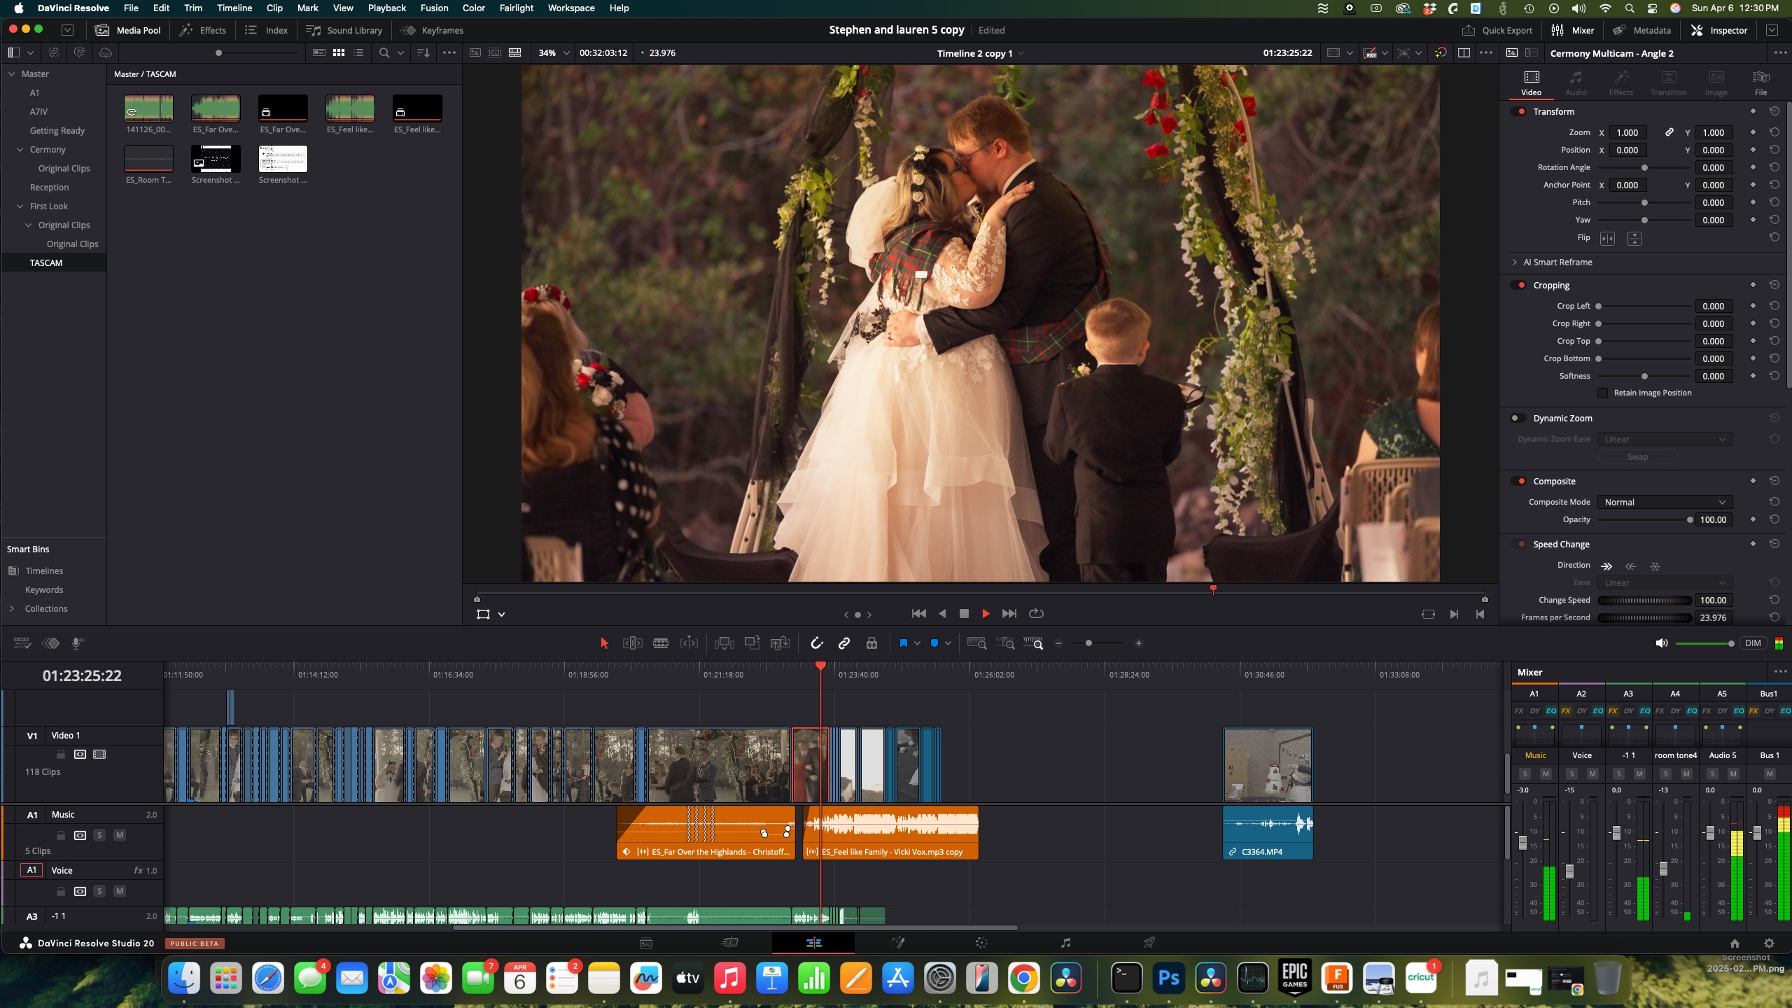Screen dimensions: 1792x1008
Task: Stop playback with the stop button
Action: coord(964,614)
